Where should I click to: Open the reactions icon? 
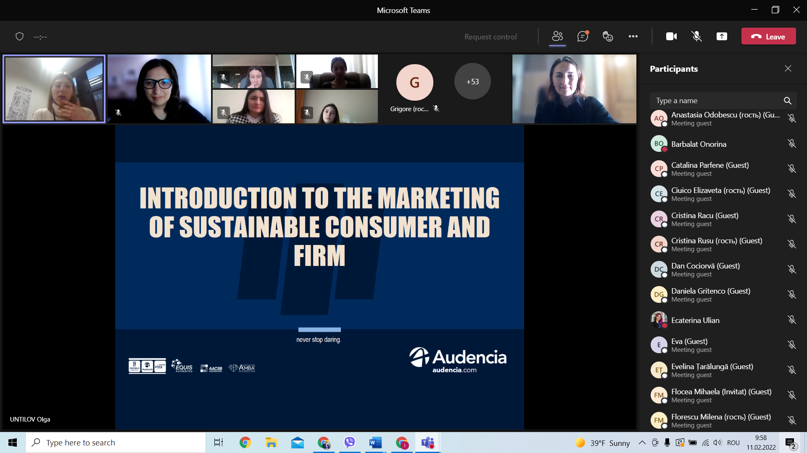coord(608,36)
